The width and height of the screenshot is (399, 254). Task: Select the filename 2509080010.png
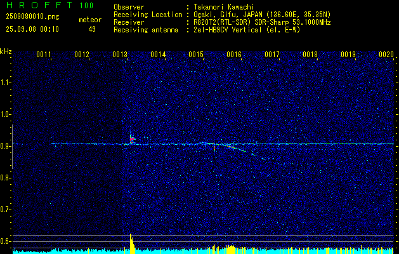pos(32,17)
